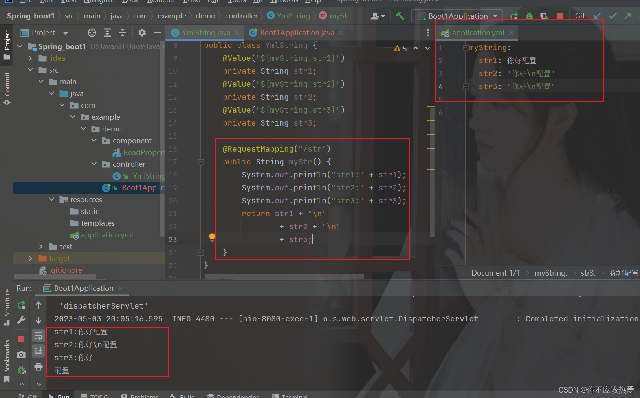Image resolution: width=640 pixels, height=398 pixels.
Task: Run Boot1Application with Coverage icon
Action: click(545, 16)
